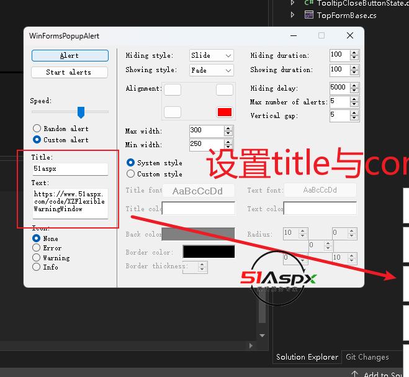The width and height of the screenshot is (409, 377).
Task: Select the Warning icon radio option
Action: (x=36, y=258)
